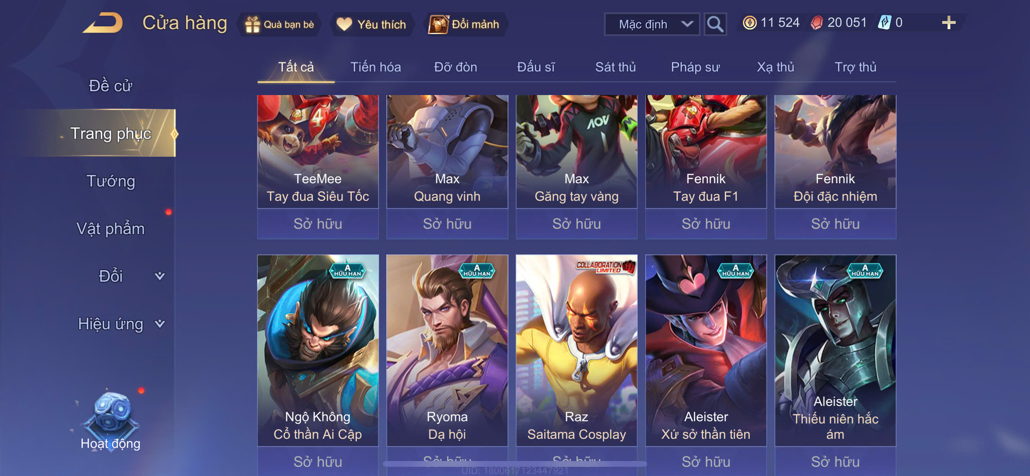Open the search magnifier icon
Screen dimensions: 1030x476
pyautogui.click(x=715, y=24)
